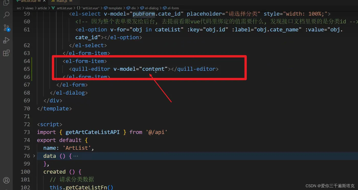Select 'article' in the breadcrumb path
This screenshot has width=358, height=190.
[x=42, y=8]
